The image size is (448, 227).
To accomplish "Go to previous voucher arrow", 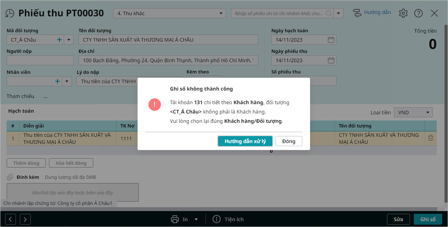I will click(x=10, y=219).
